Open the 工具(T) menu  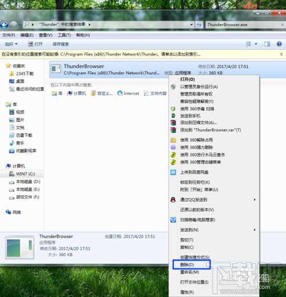click(64, 35)
